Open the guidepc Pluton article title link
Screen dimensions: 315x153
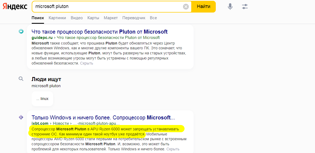[99, 32]
